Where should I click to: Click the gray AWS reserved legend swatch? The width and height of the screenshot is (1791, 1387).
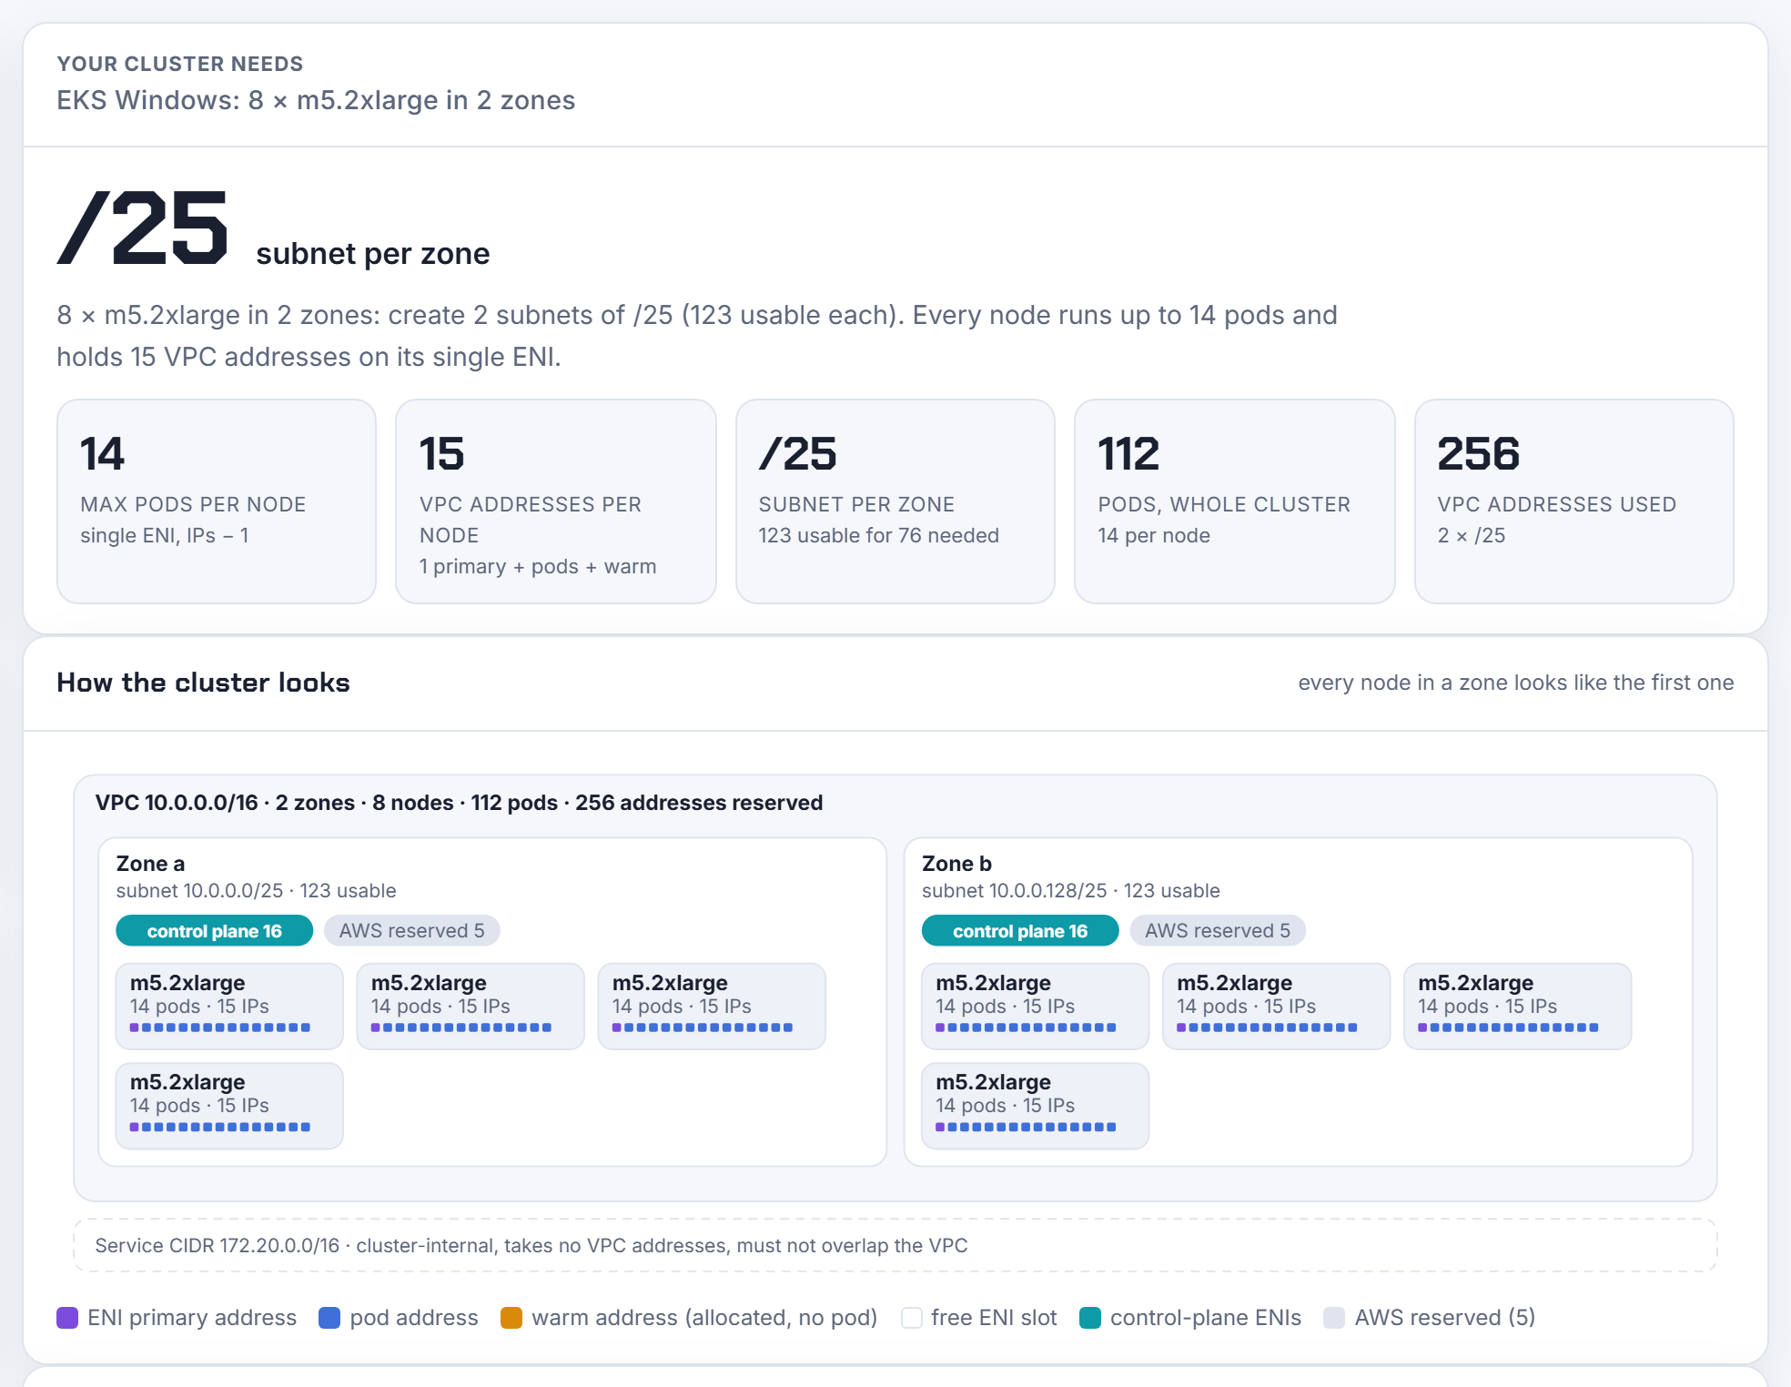click(1334, 1318)
